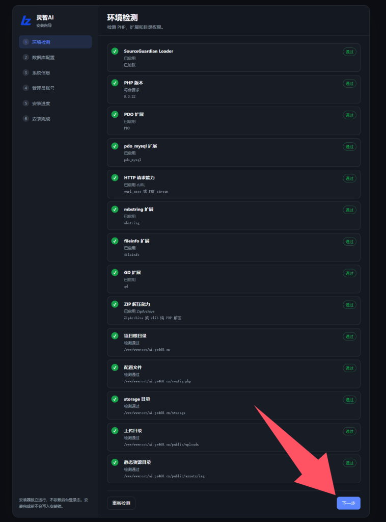Click the check icon next to pdo_mysql 扩展
The height and width of the screenshot is (522, 386).
[115, 146]
